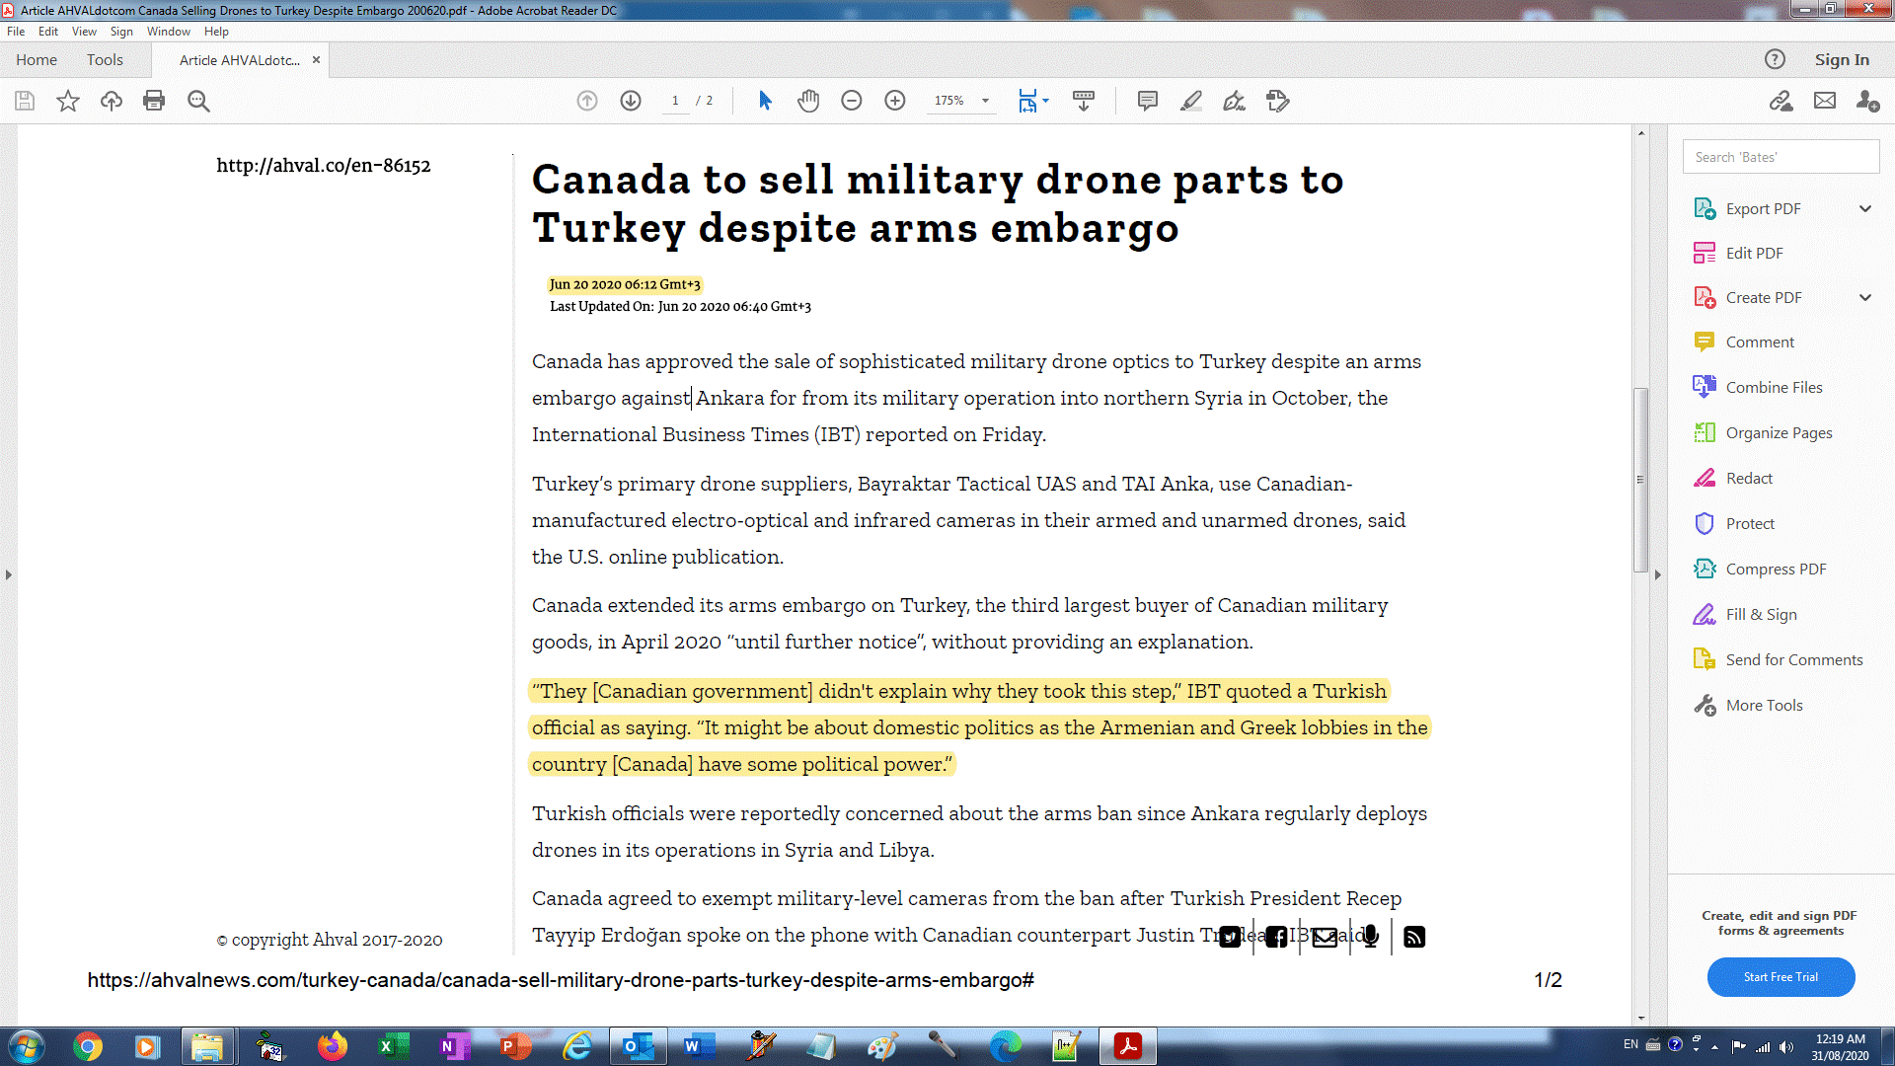The image size is (1895, 1066).
Task: Click the cloud upload icon
Action: 112,101
